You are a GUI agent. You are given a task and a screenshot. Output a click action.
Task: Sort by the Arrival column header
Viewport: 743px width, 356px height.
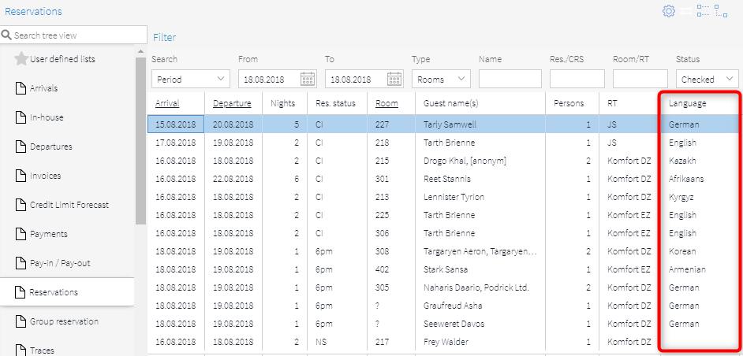[x=167, y=103]
